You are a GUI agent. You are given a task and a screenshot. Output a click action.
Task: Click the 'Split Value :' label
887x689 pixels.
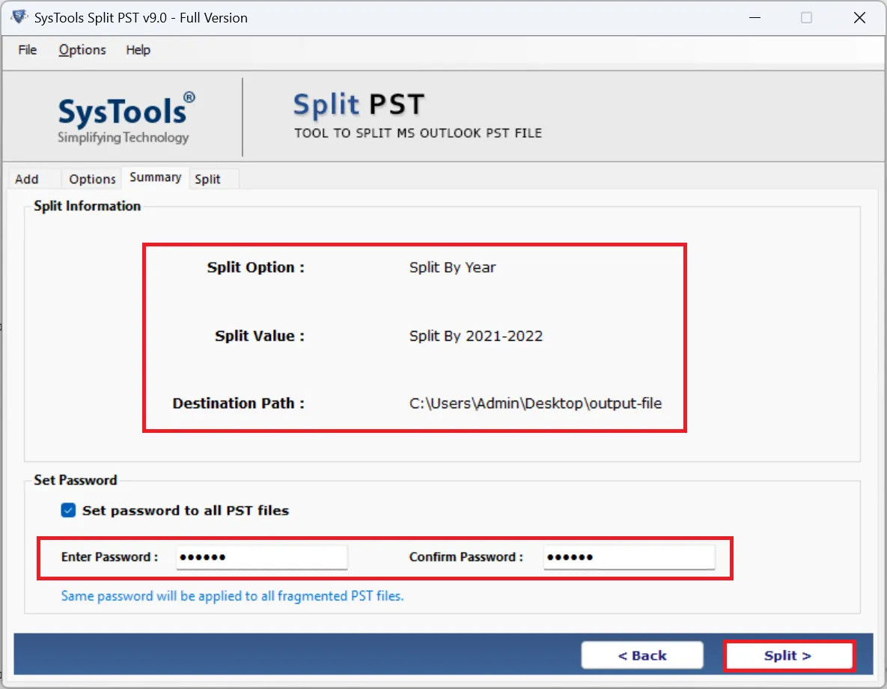pyautogui.click(x=260, y=336)
